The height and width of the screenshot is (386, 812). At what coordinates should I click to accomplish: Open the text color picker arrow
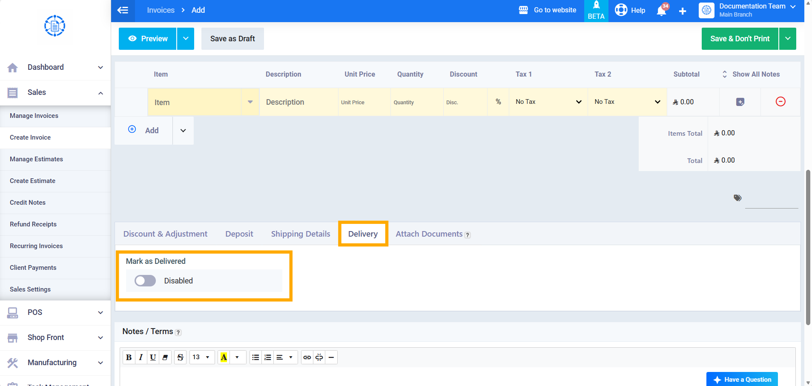(x=237, y=357)
